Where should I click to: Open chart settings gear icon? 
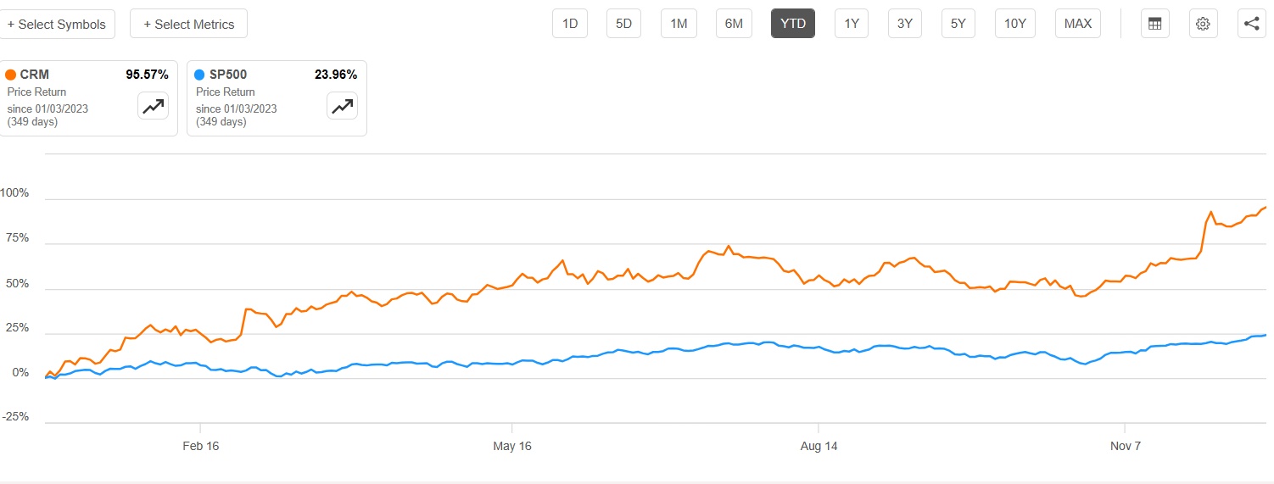coord(1203,24)
